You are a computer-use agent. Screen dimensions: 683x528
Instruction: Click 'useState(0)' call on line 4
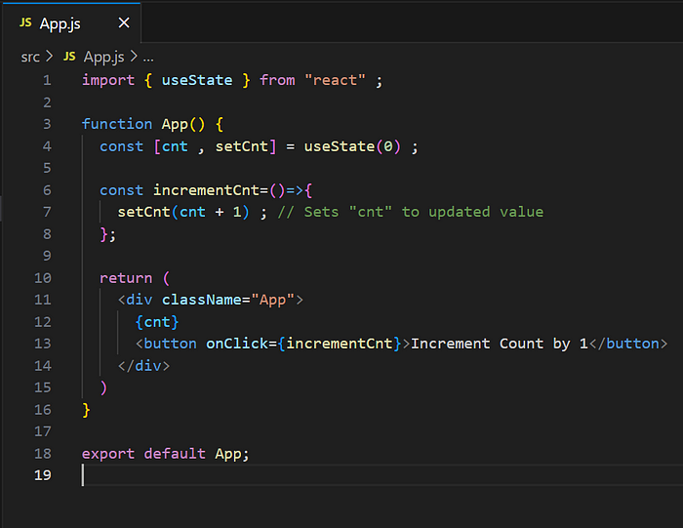coord(352,146)
